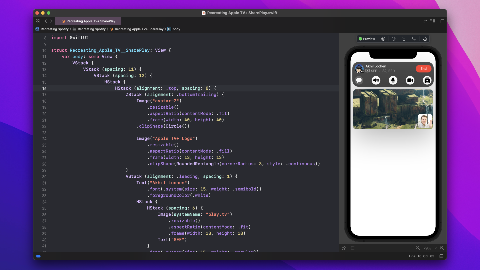The image size is (480, 270).
Task: Open the 79% zoom level dropdown
Action: point(430,248)
